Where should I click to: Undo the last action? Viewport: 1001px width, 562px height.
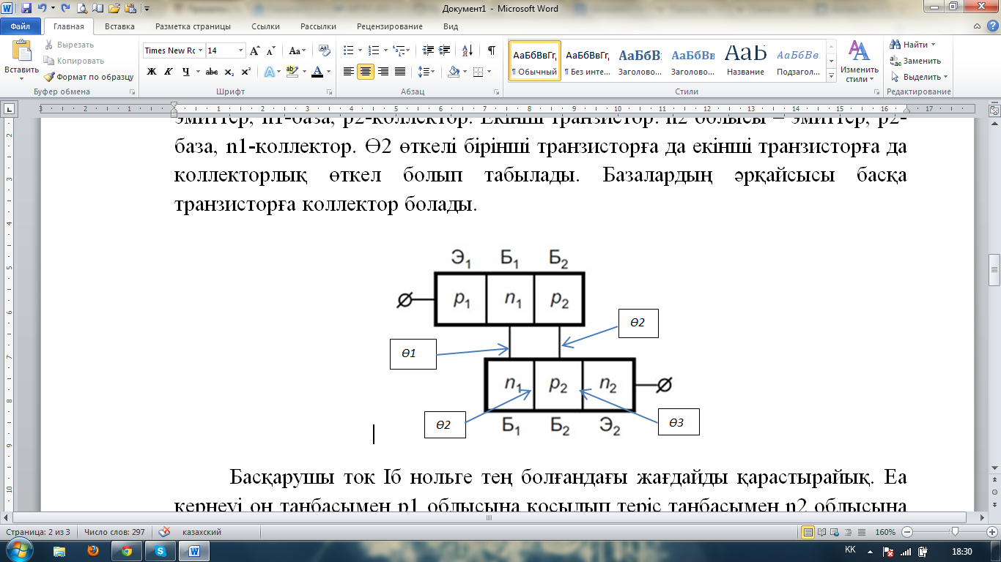pos(42,9)
